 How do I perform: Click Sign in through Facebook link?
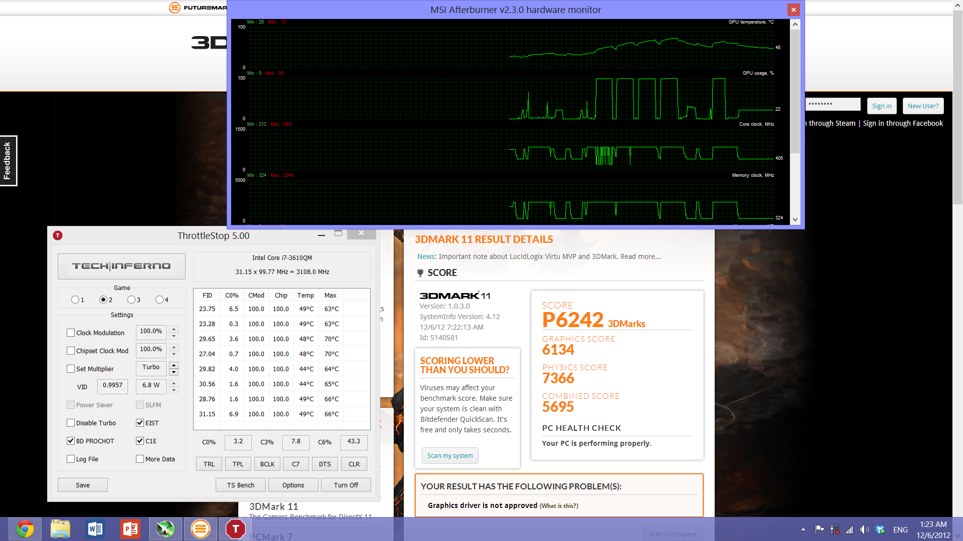point(903,123)
